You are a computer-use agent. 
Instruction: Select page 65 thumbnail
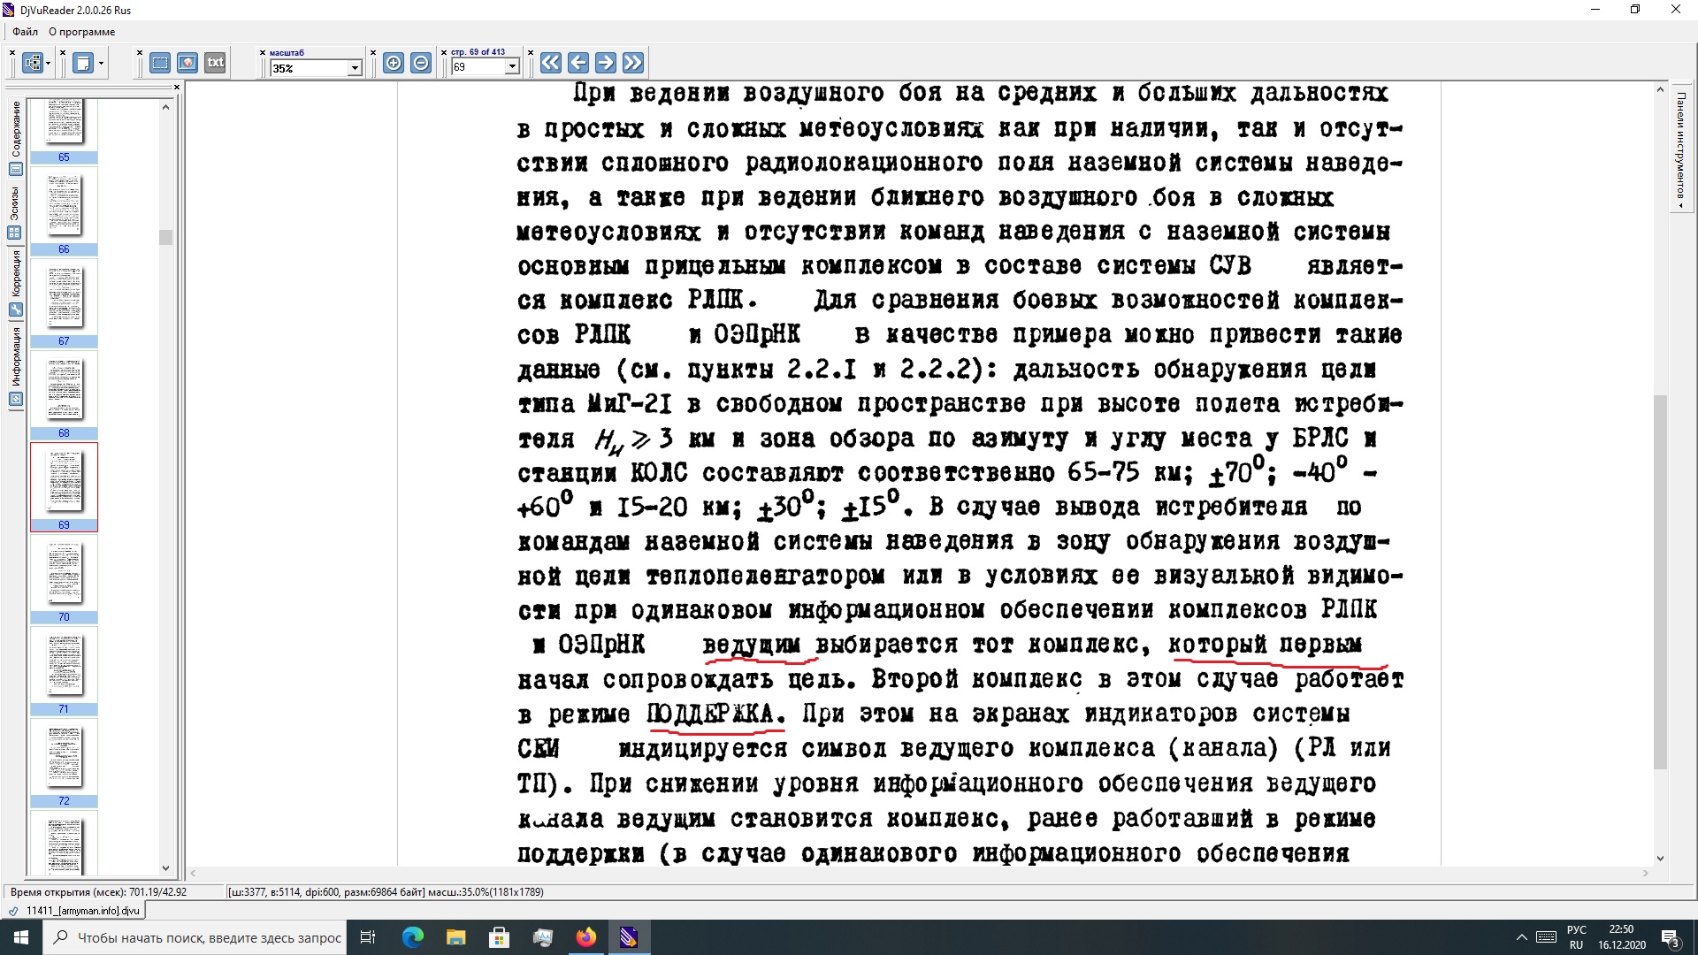64,130
